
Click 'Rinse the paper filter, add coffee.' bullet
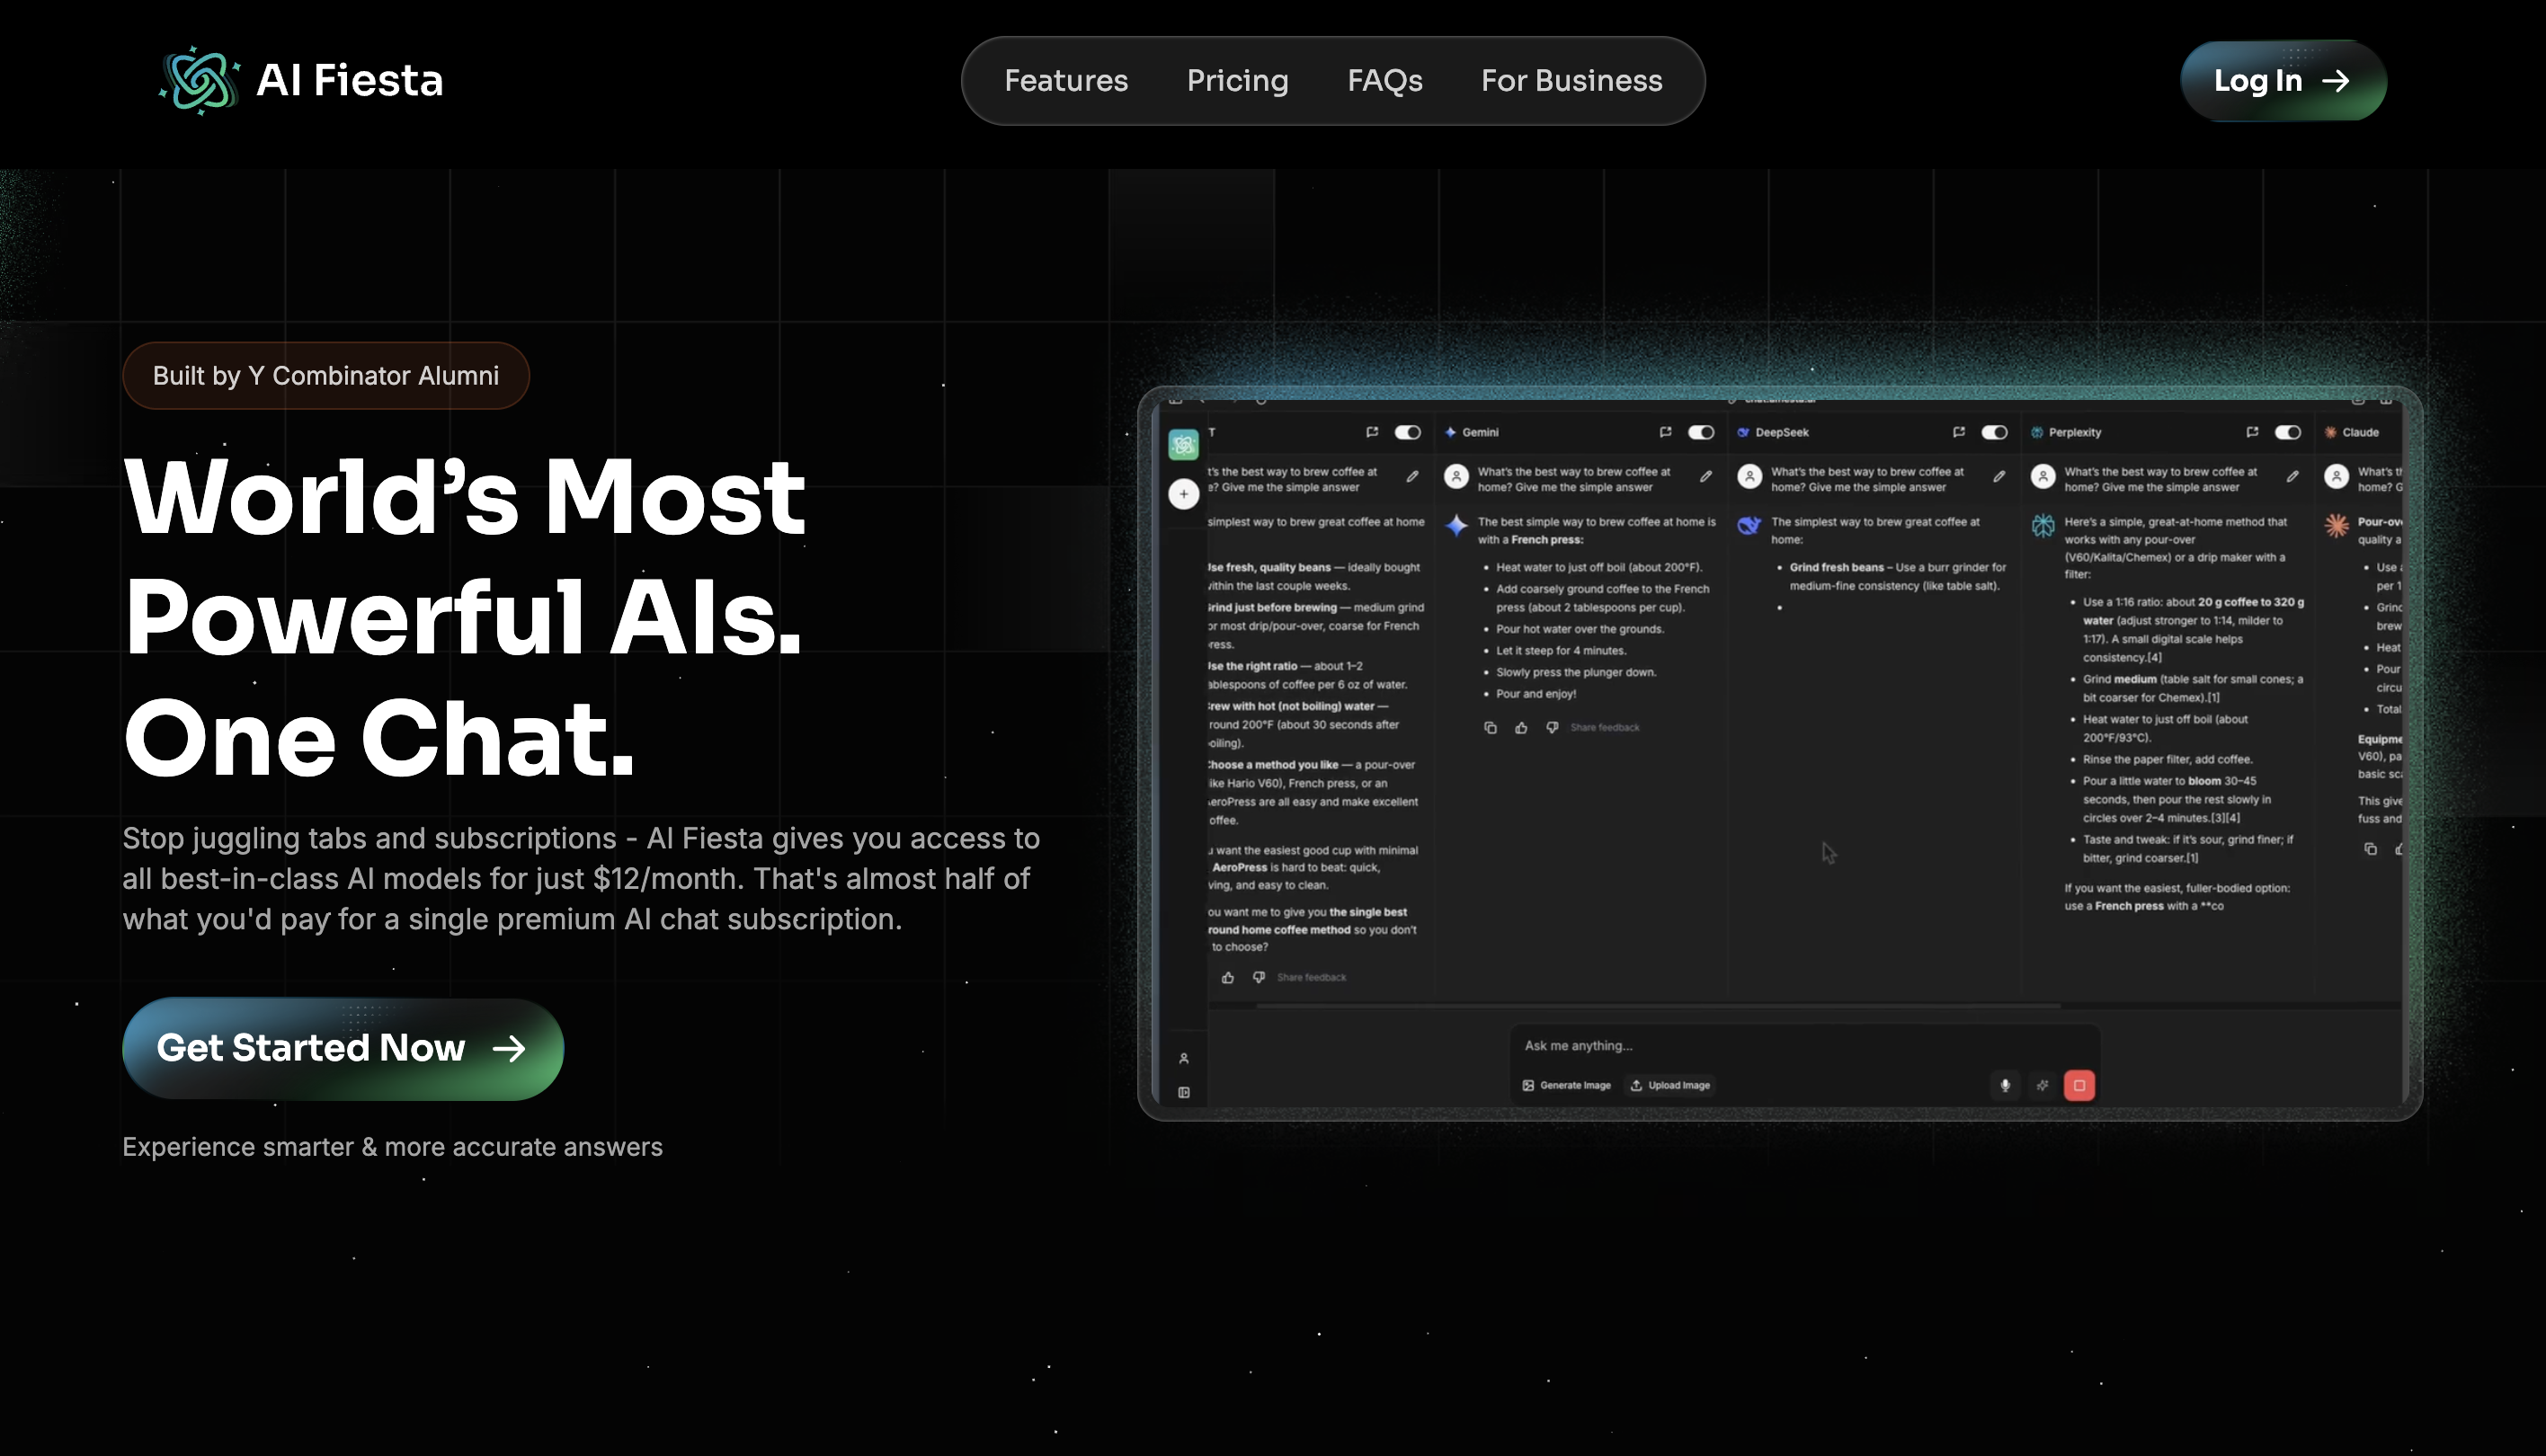[x=2168, y=760]
